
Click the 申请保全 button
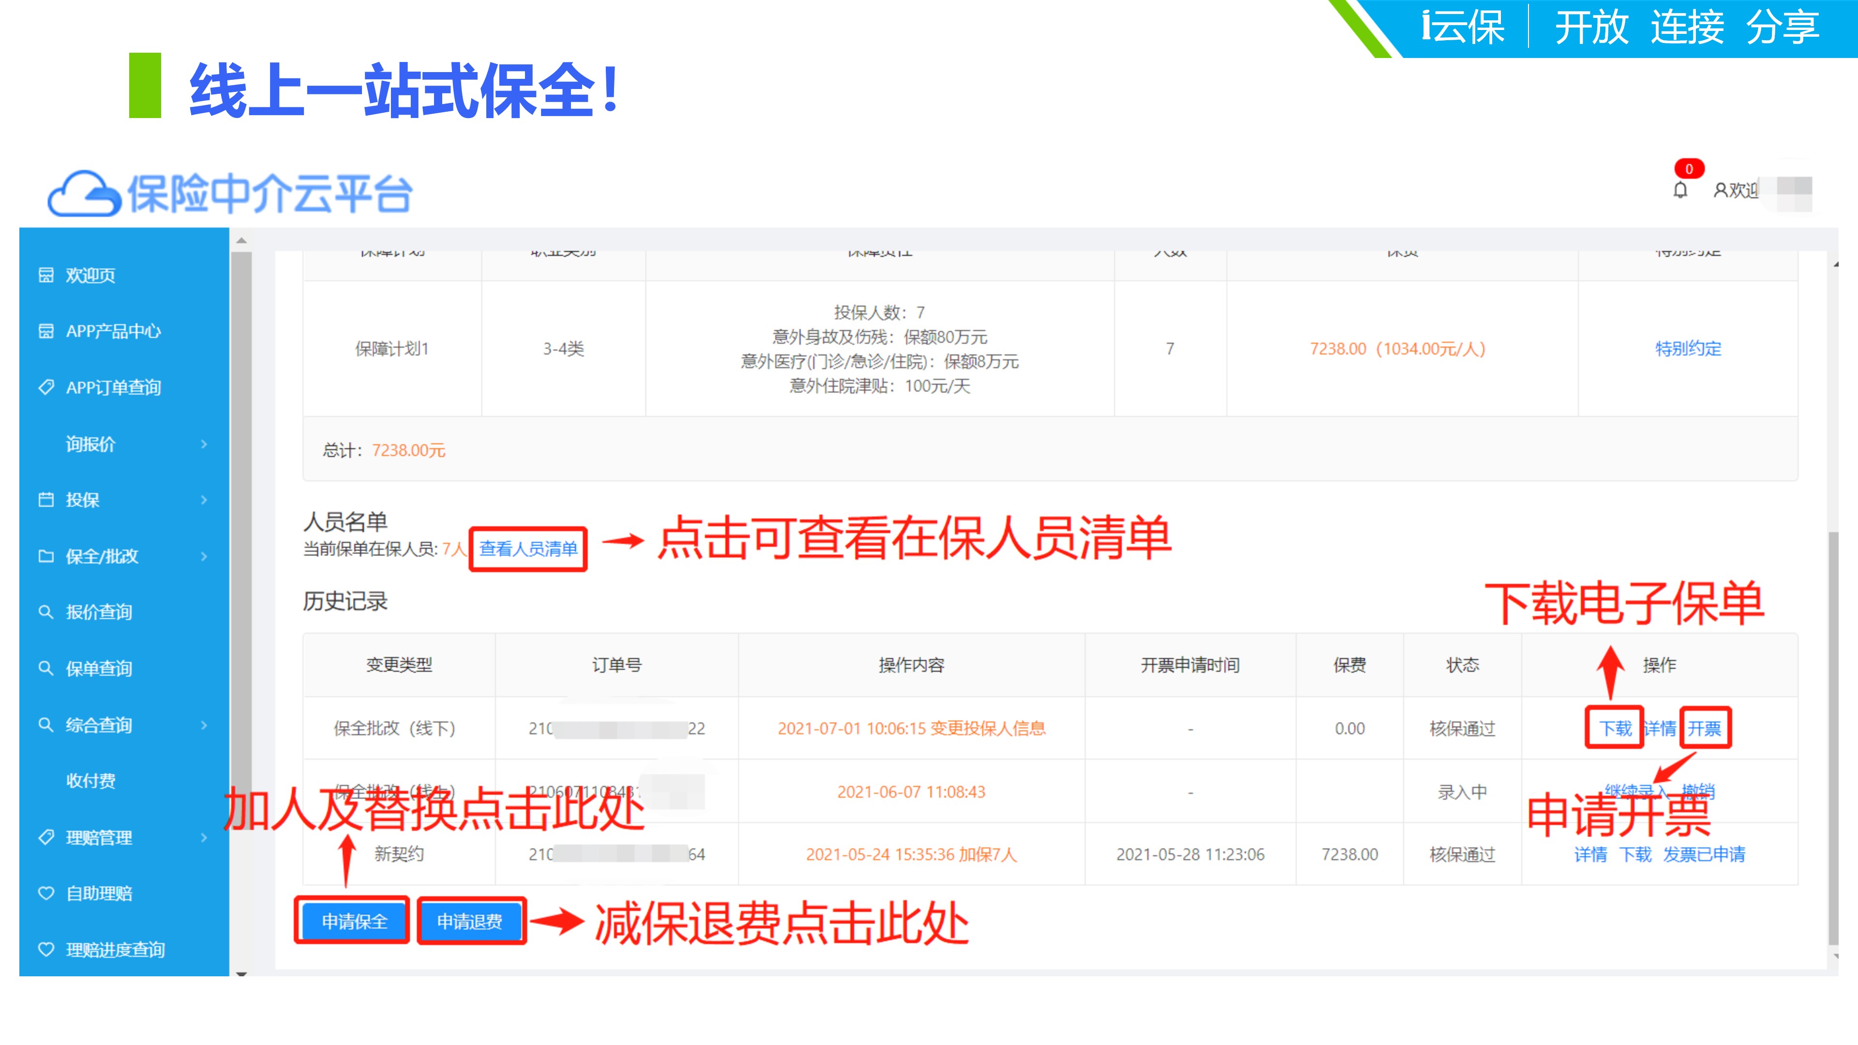point(353,921)
